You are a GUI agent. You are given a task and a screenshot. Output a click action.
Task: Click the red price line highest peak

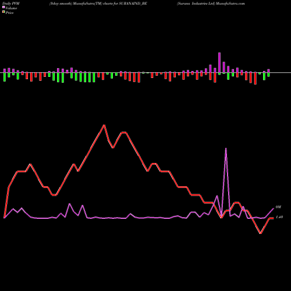pyautogui.click(x=104, y=125)
